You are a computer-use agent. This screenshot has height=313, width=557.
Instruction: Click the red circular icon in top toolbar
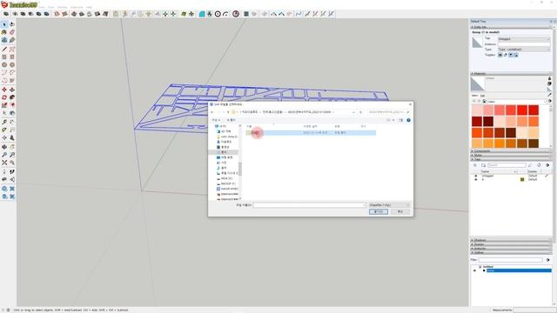(x=236, y=14)
